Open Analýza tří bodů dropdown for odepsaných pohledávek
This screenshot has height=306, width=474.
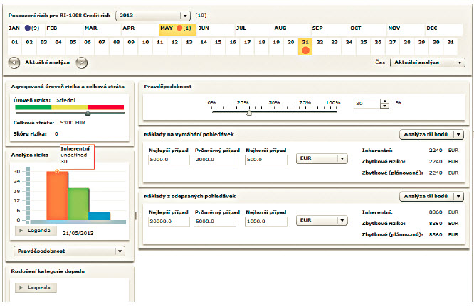click(431, 196)
